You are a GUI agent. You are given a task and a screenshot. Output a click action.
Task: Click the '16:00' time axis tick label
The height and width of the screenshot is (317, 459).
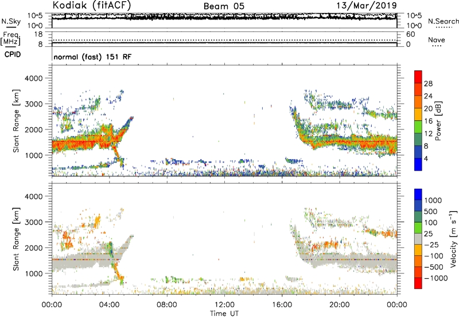282,305
